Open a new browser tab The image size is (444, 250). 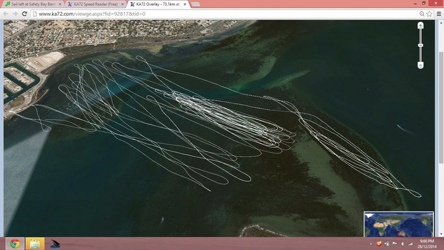point(195,4)
